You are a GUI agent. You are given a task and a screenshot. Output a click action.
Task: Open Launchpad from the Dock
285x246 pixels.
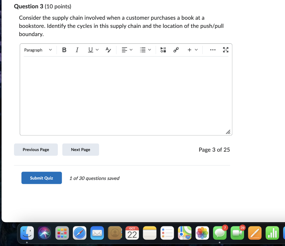(62, 233)
